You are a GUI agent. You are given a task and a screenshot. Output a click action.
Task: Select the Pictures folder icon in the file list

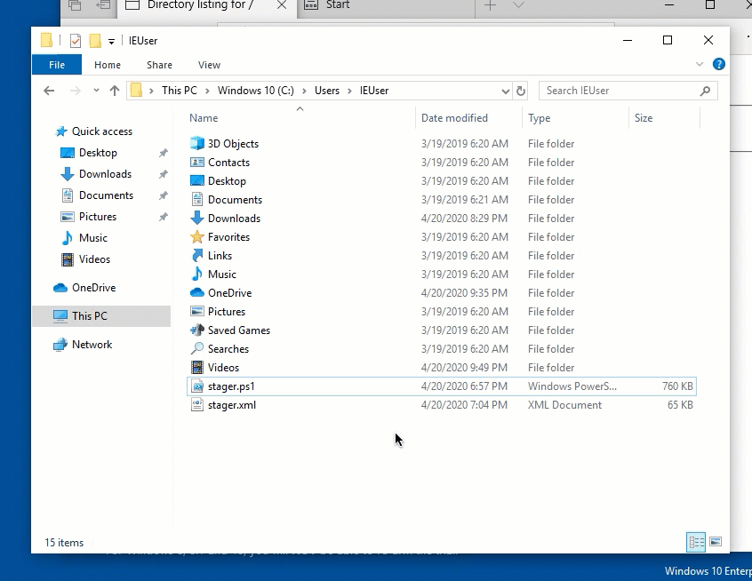(x=197, y=311)
